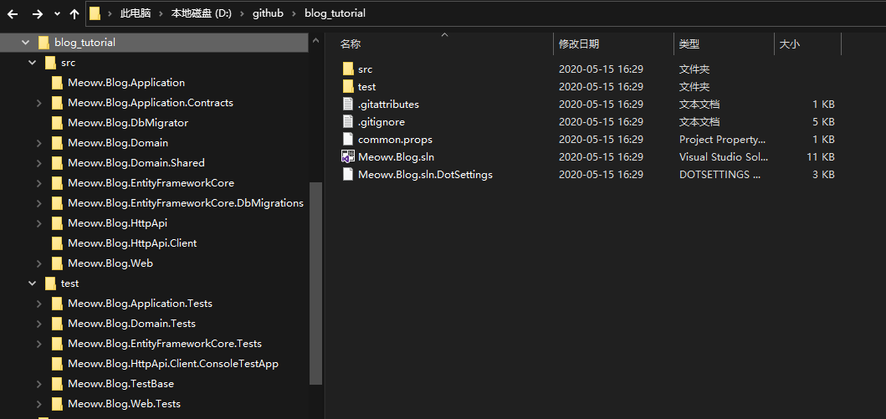Viewport: 886px width, 419px height.
Task: Click the src folder icon in file list
Action: 348,69
